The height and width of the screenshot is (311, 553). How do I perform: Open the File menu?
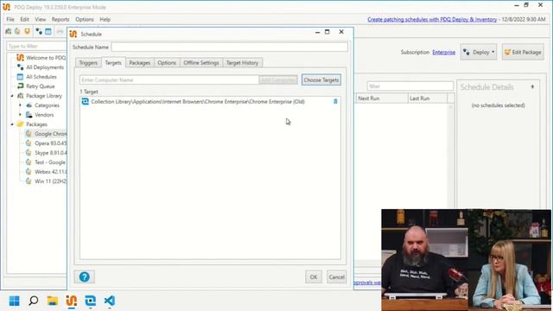point(10,19)
